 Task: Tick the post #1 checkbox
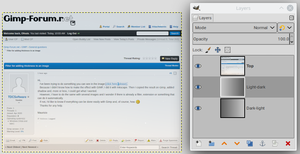point(175,73)
